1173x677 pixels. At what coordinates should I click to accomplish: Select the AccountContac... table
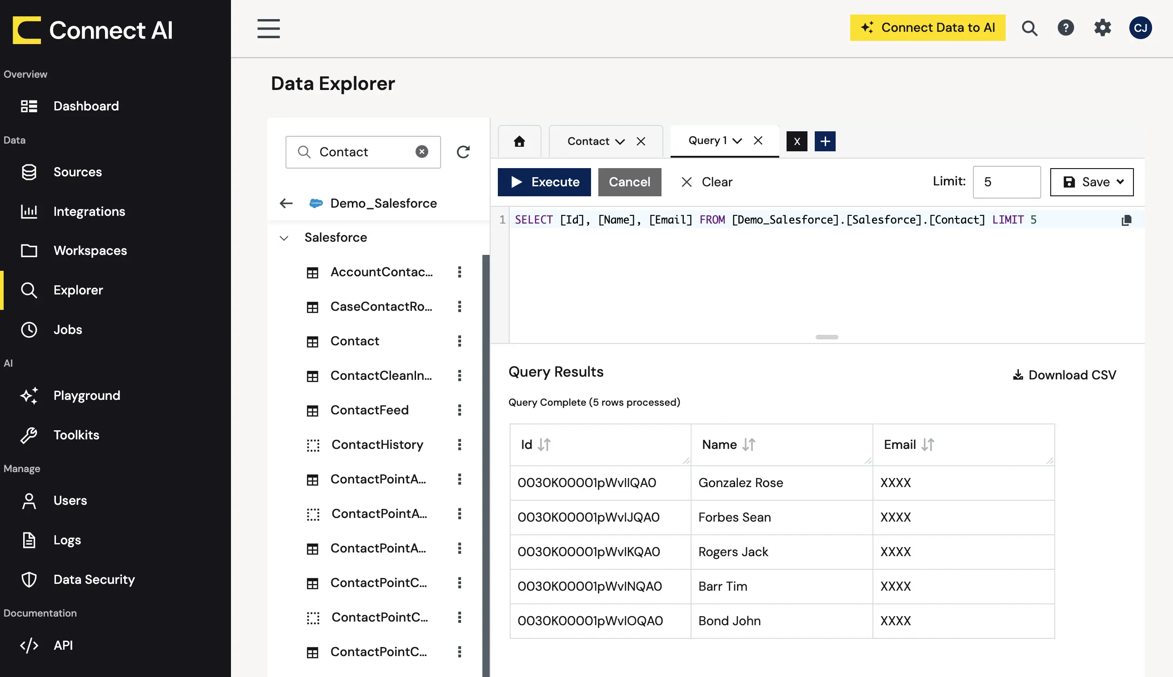point(381,272)
